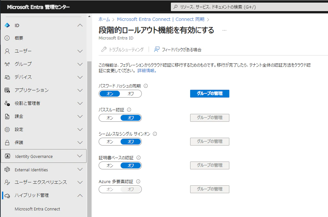Viewport: 328px width, 217px height.
Task: Open the 保護 menu label
Action: coord(19,143)
